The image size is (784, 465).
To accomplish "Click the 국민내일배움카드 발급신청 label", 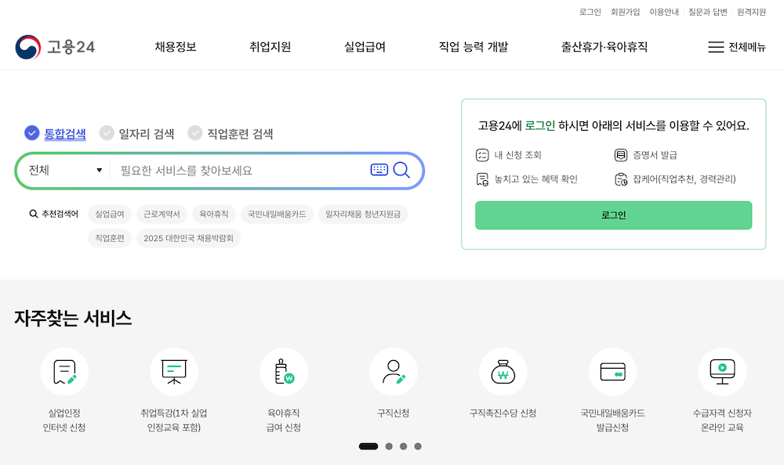I will pyautogui.click(x=612, y=420).
